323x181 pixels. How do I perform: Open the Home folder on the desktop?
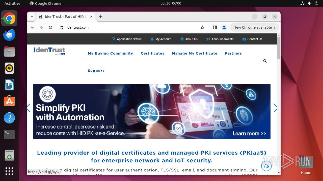[x=306, y=165]
